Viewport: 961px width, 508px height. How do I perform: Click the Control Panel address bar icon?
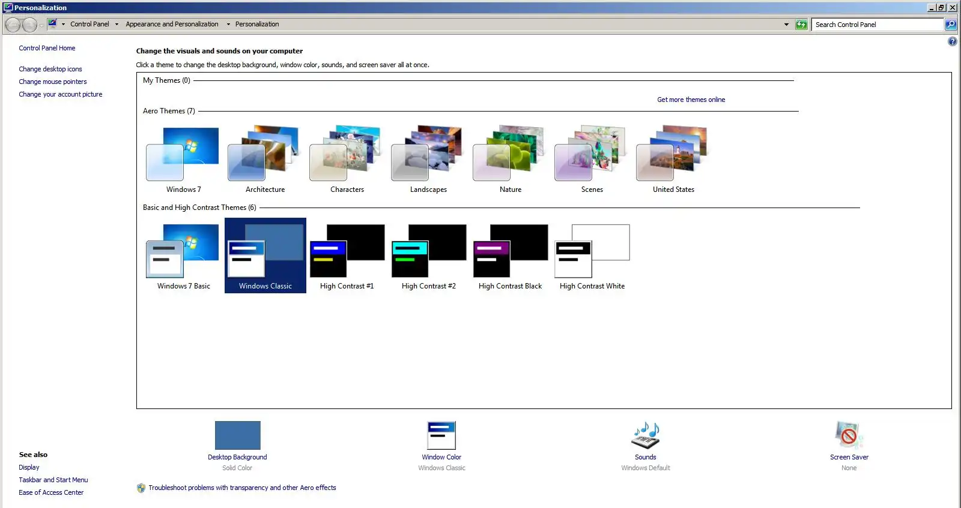click(52, 24)
